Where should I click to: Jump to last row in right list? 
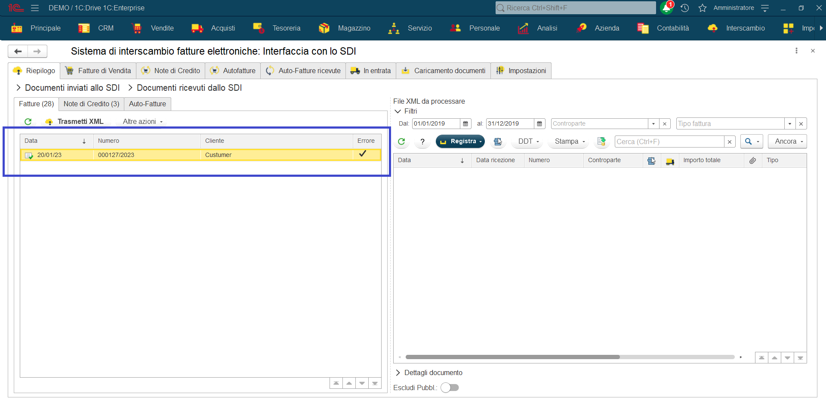coord(800,358)
